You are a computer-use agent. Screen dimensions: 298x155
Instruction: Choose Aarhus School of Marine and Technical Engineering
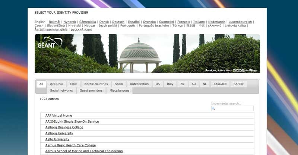pos(84,151)
